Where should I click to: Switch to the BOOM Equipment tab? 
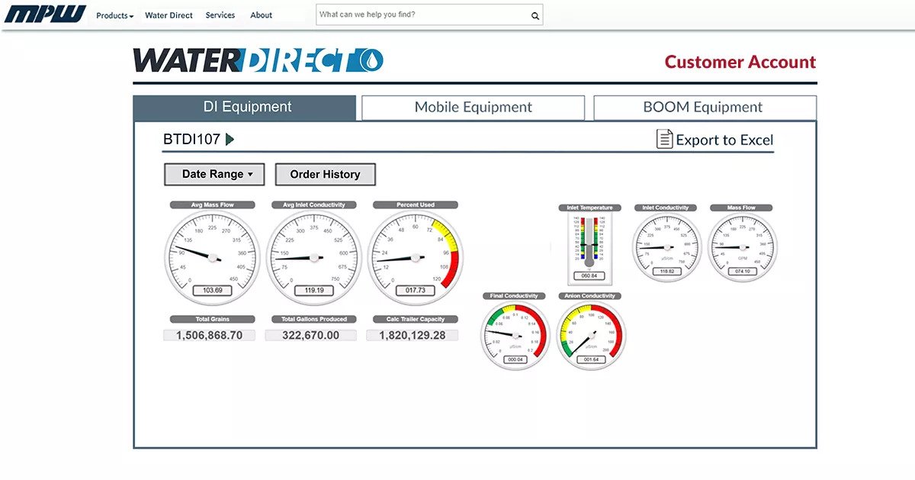click(x=705, y=108)
